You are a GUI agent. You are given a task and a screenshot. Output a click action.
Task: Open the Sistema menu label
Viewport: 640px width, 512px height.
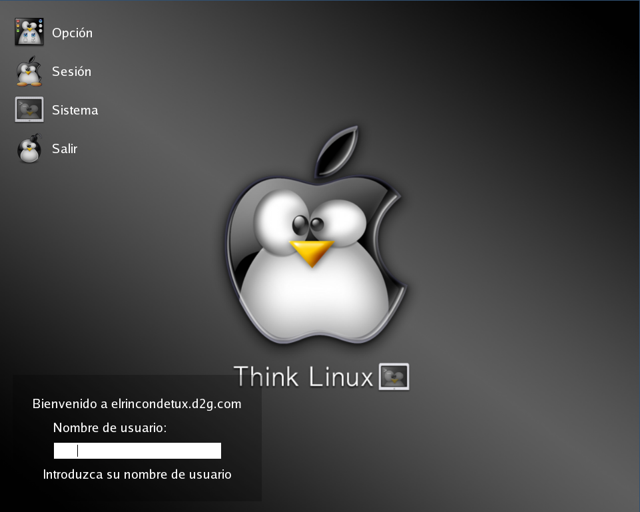(x=75, y=110)
